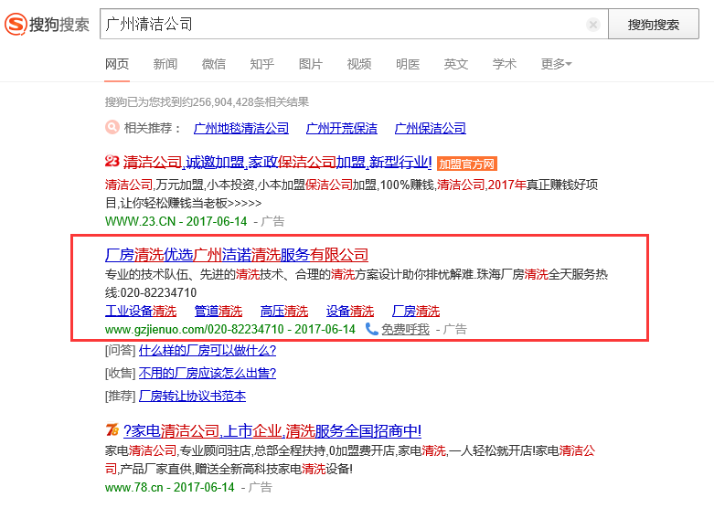714x508 pixels.
Task: Switch to the 新闻 tab
Action: click(x=165, y=64)
